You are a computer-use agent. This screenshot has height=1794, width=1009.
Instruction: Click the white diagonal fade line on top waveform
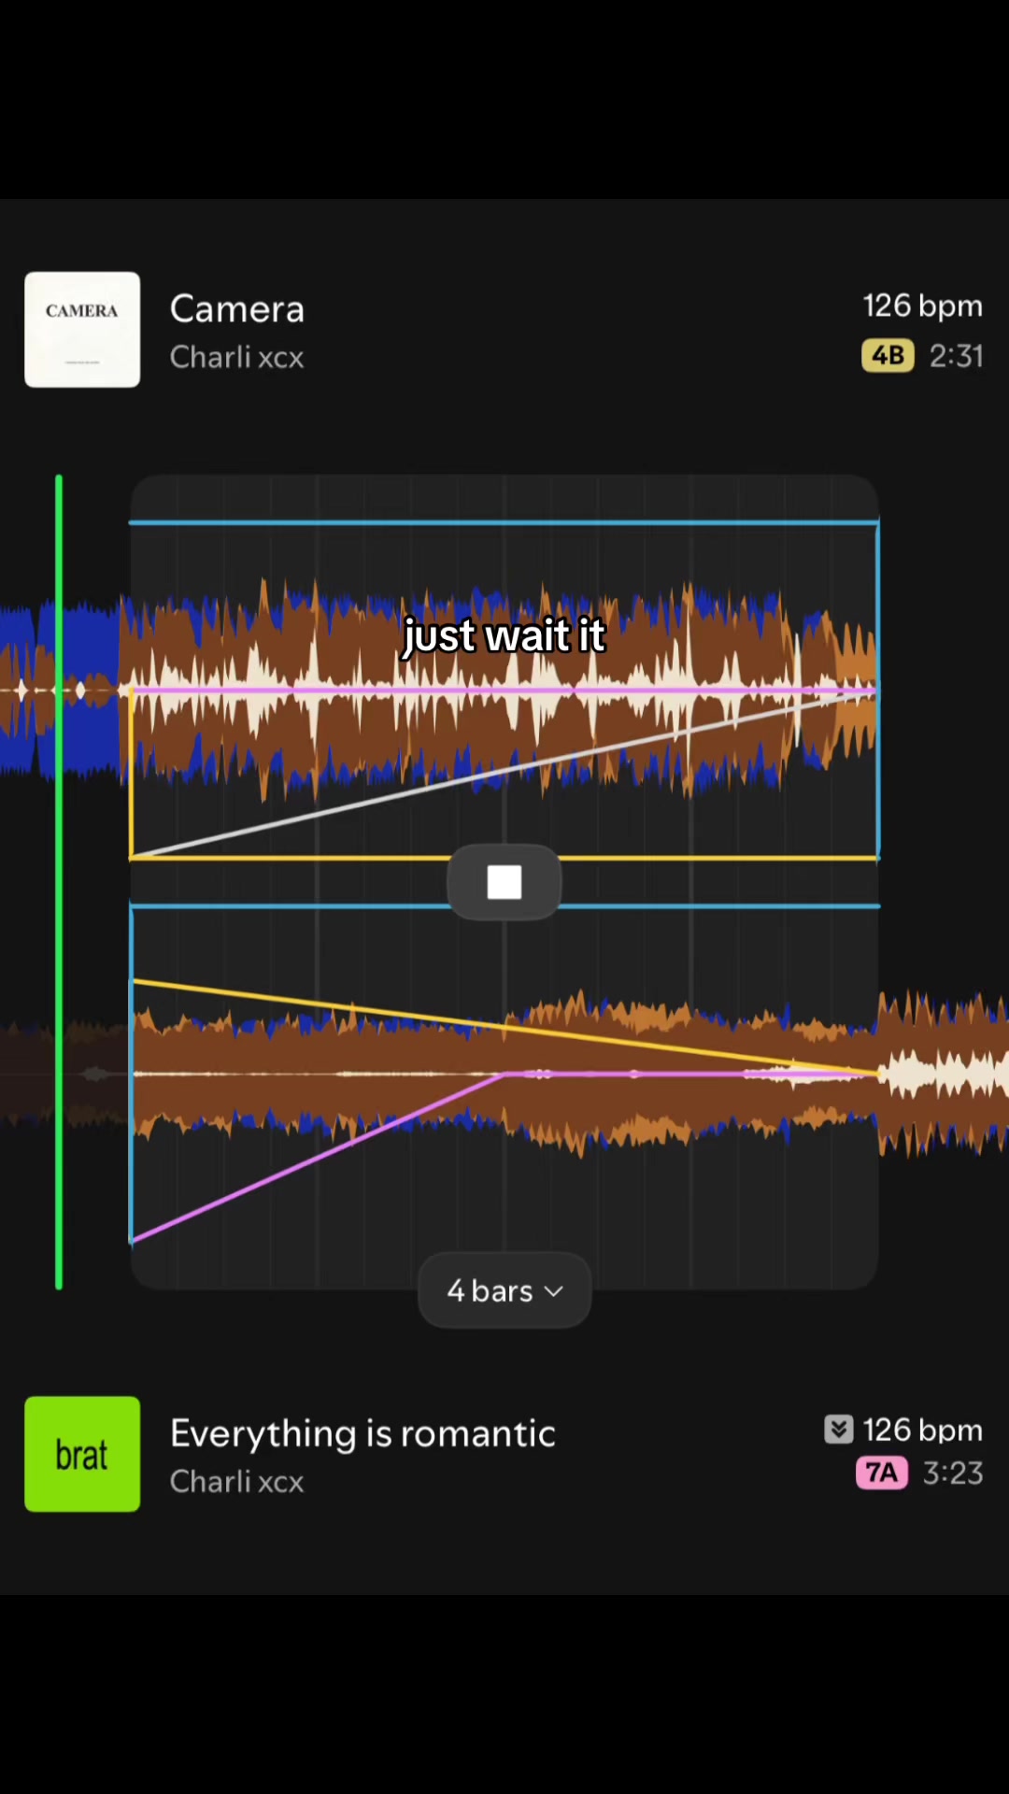(504, 772)
